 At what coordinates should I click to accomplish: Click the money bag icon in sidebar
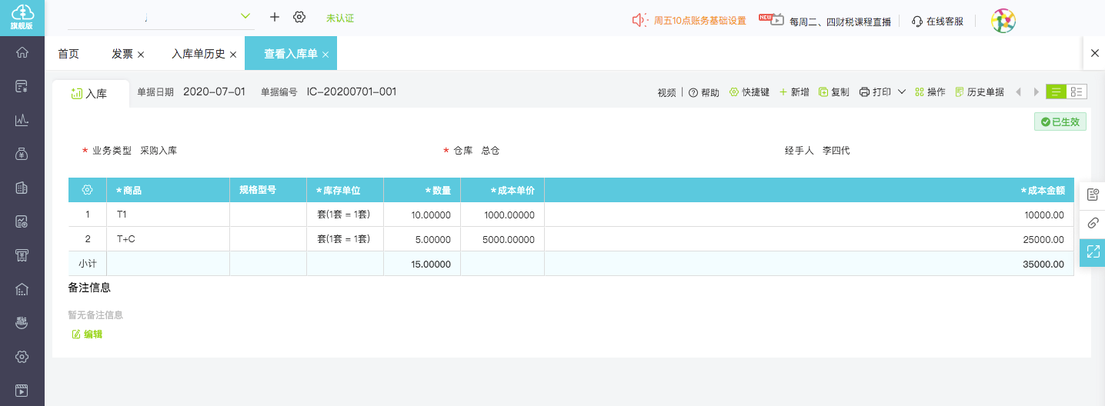click(22, 154)
